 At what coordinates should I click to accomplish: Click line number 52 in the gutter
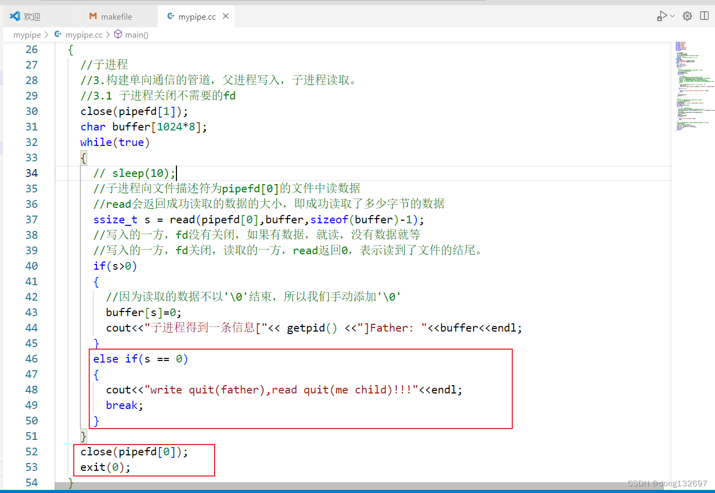31,452
